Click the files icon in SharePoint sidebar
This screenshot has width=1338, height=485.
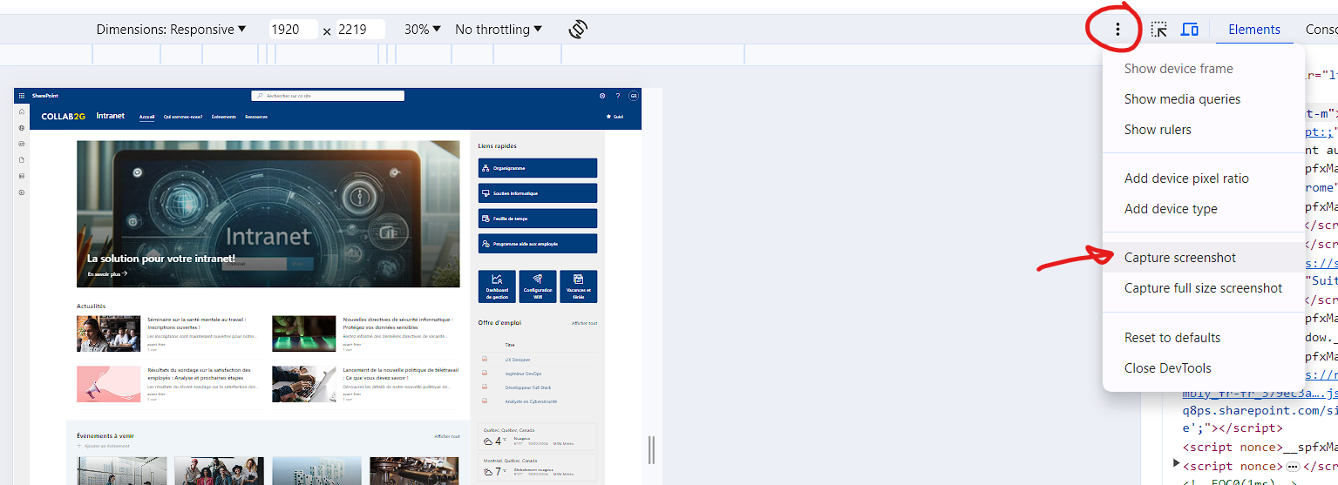click(x=22, y=159)
